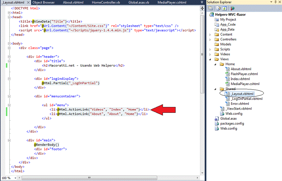Click the Refresh icon in Solution Explorer
Screen dimensions: 282x181
coord(224,8)
